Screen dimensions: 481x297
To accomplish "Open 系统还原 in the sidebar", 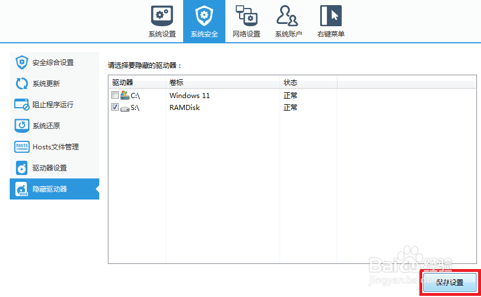I will click(55, 125).
